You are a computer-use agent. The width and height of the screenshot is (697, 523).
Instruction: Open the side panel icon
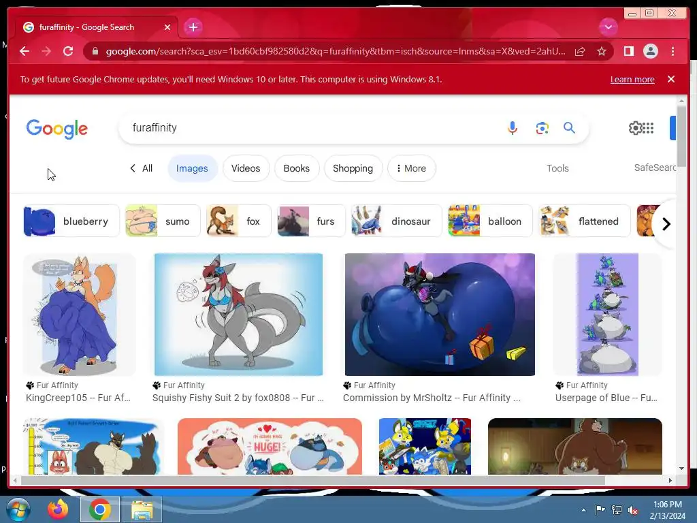tap(628, 51)
